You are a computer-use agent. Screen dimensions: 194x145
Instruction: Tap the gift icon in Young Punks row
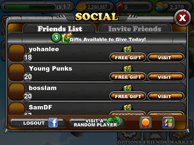coord(127,68)
